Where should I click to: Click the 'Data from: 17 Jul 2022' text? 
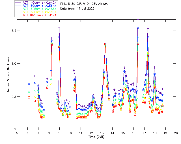coord(77,9)
